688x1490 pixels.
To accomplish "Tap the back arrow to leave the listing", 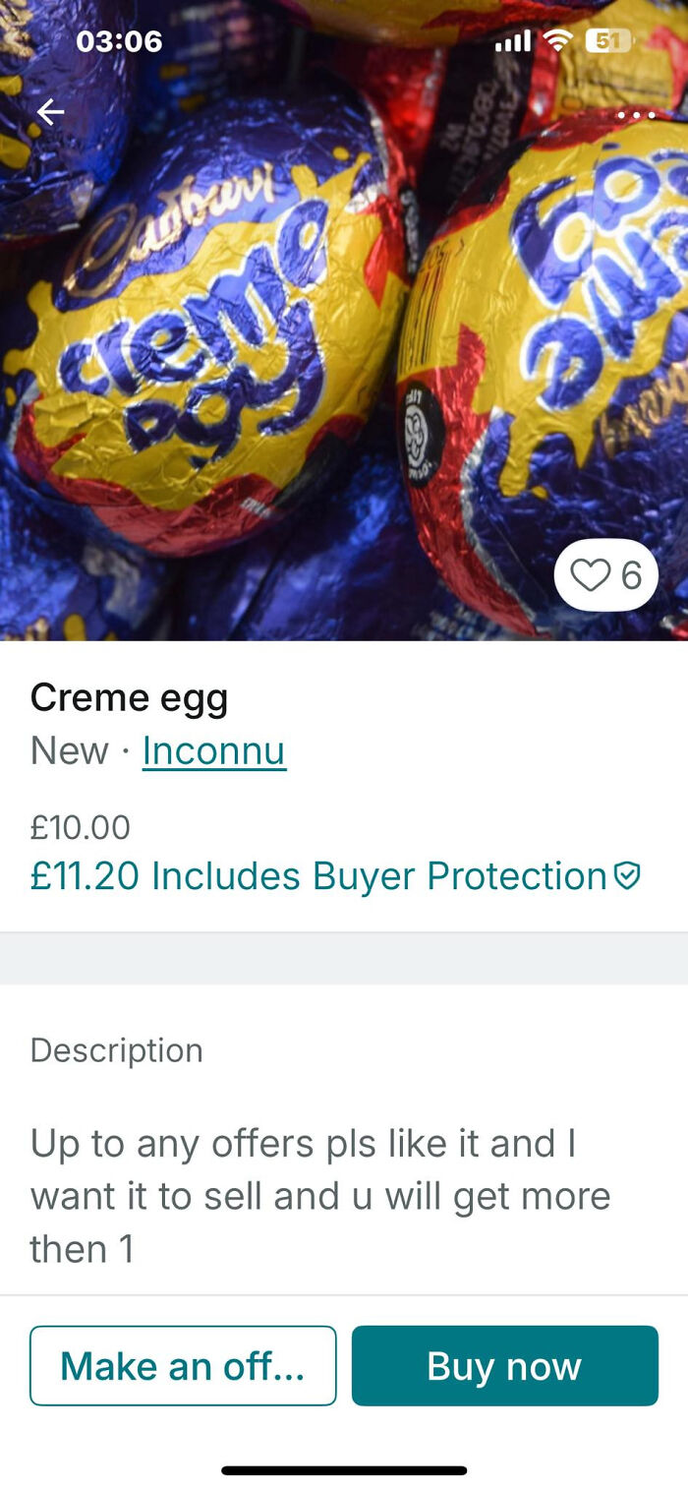I will click(49, 110).
